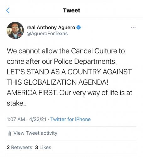Open the 'real Anthony Aguero' display name

[51, 28]
